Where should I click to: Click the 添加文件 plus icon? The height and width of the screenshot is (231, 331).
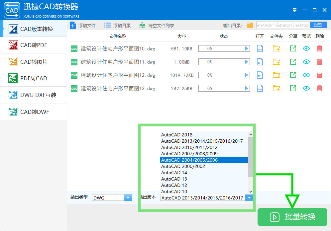pos(73,26)
